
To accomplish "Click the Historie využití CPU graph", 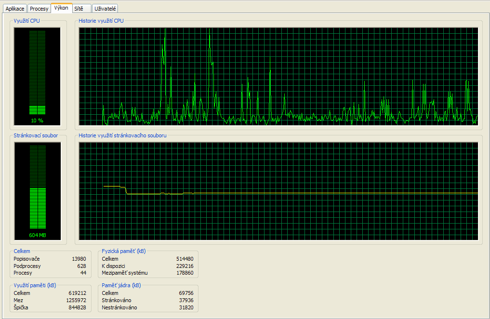I will pyautogui.click(x=278, y=76).
